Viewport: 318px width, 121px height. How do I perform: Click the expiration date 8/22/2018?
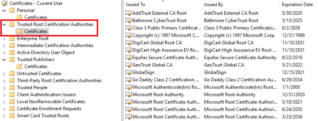pyautogui.click(x=292, y=58)
